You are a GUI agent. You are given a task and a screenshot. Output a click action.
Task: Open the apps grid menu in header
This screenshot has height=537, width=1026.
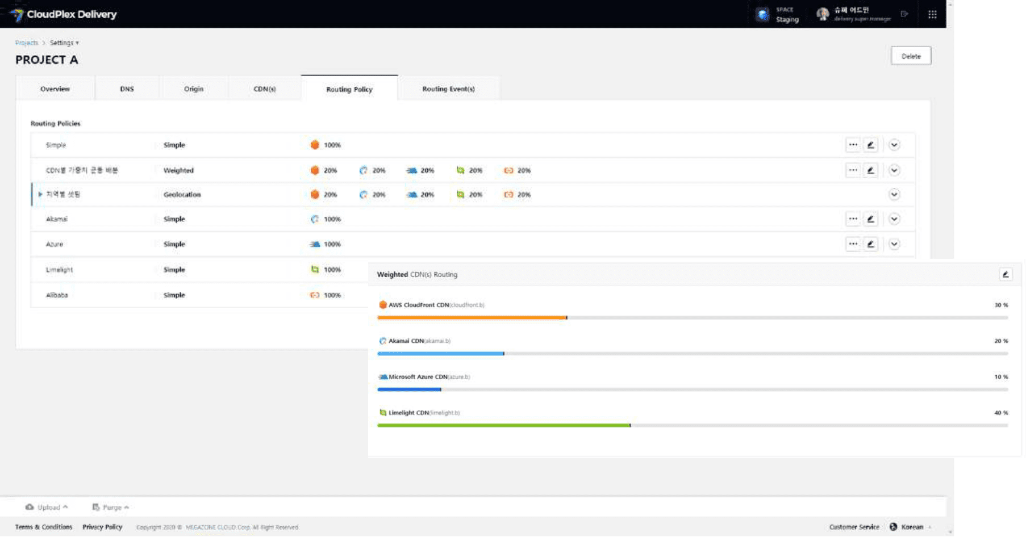pos(932,14)
